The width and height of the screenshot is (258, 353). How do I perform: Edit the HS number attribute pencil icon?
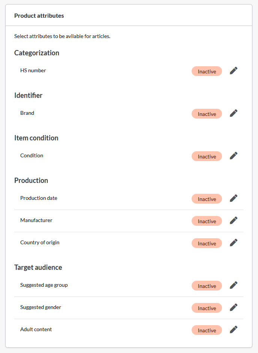234,71
